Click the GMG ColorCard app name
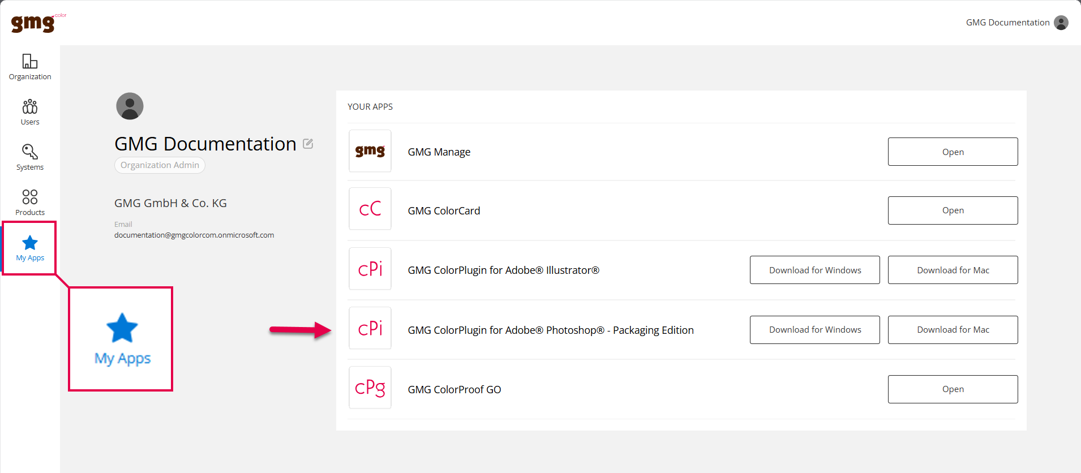The height and width of the screenshot is (473, 1081). [x=444, y=211]
